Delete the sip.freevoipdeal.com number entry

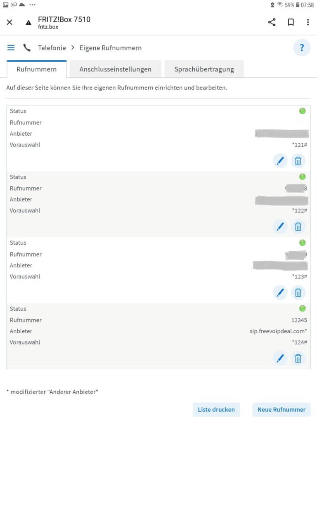(x=298, y=358)
